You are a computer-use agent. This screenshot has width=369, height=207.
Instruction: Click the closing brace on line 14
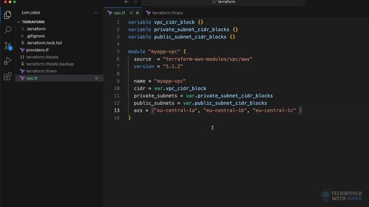click(x=129, y=118)
